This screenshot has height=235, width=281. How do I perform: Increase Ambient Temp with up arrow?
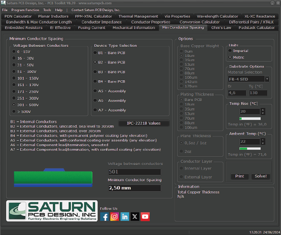click(263, 140)
